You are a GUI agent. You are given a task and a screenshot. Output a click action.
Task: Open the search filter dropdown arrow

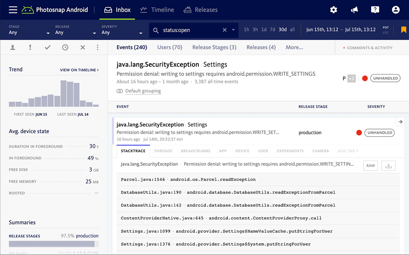pyautogui.click(x=233, y=30)
